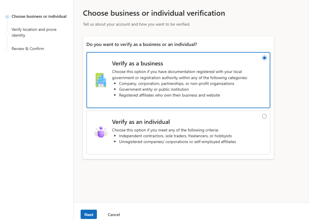Click the Independent contractors, sole traders bullet
This screenshot has height=221, width=309.
175,136
